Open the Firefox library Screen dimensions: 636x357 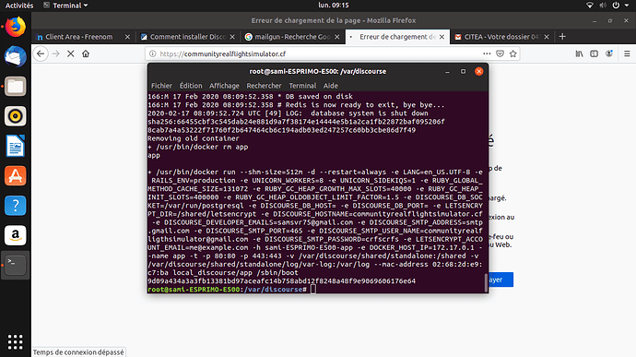pyautogui.click(x=579, y=54)
